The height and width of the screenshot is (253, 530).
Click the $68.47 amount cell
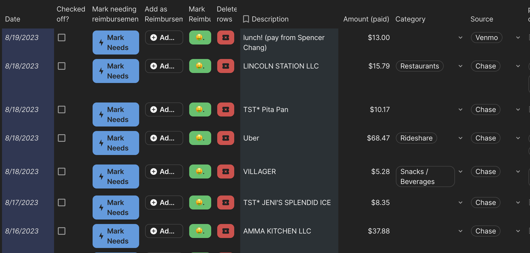(378, 138)
